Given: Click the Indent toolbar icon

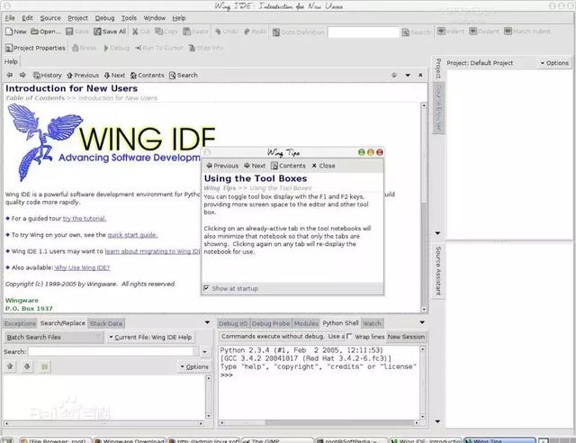Looking at the screenshot, I should [x=451, y=32].
